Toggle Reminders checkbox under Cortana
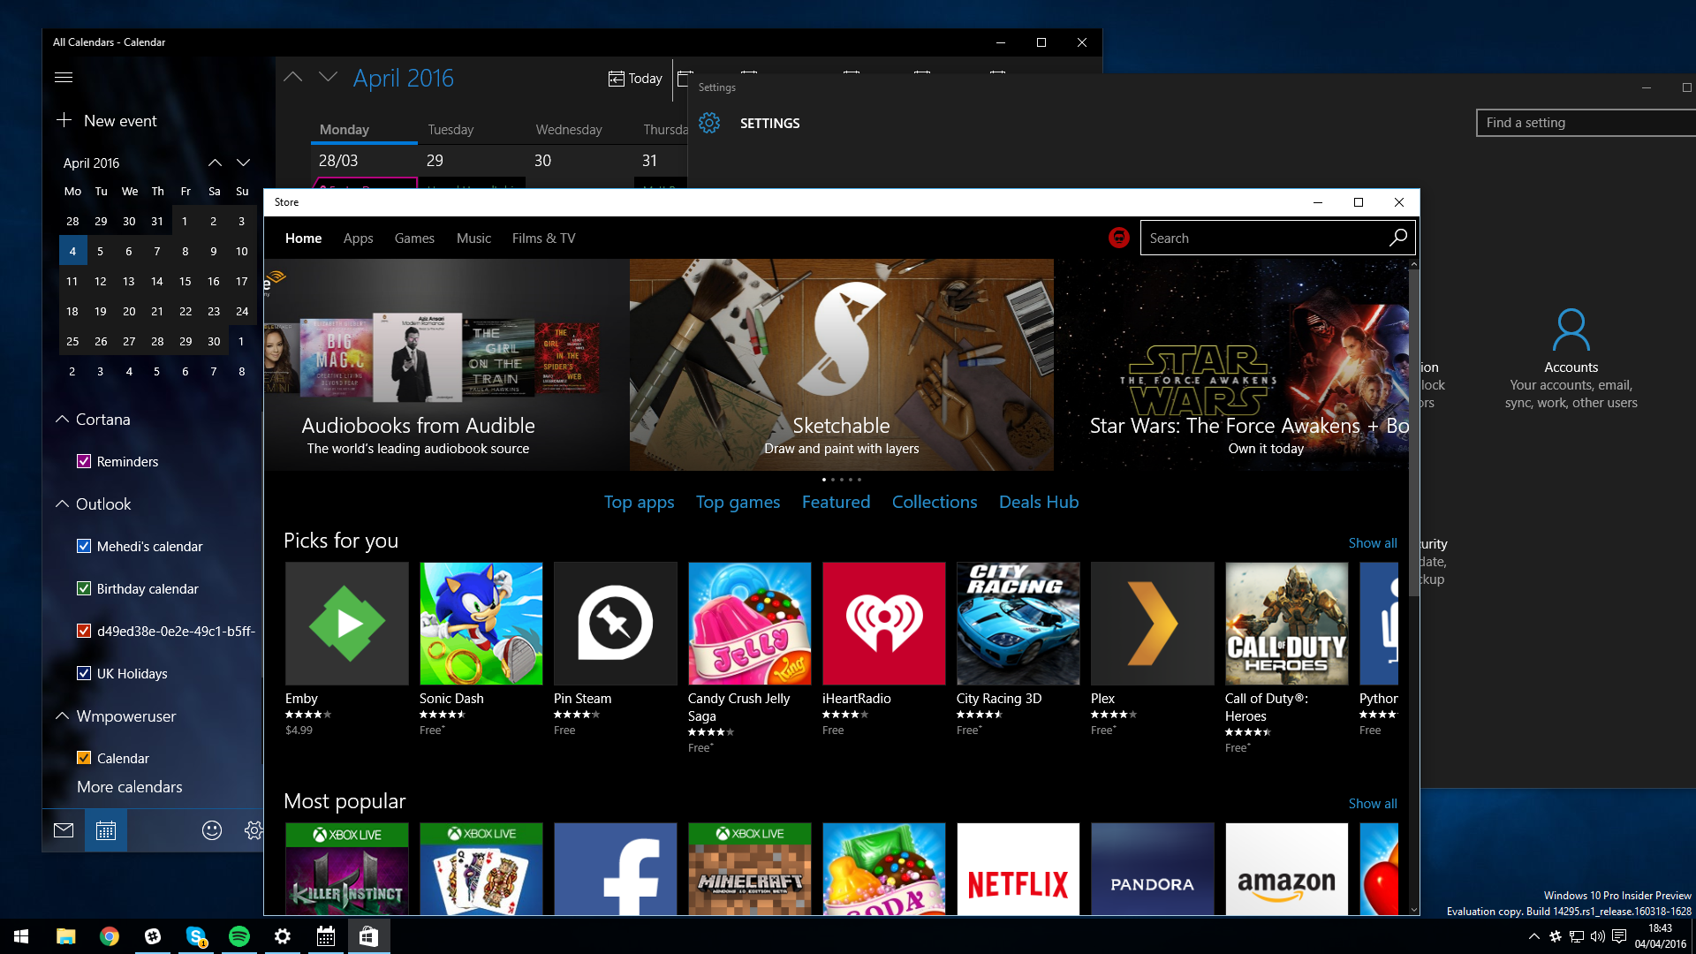Viewport: 1696px width, 954px height. coord(83,461)
